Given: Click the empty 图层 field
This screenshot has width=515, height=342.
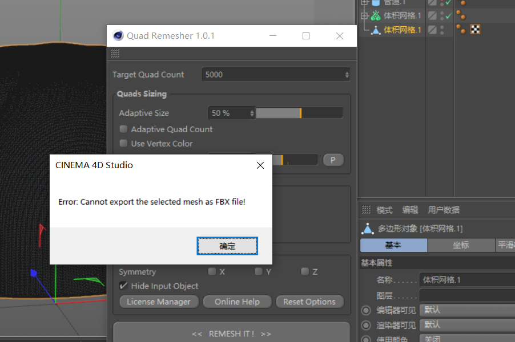Looking at the screenshot, I should click(x=468, y=295).
